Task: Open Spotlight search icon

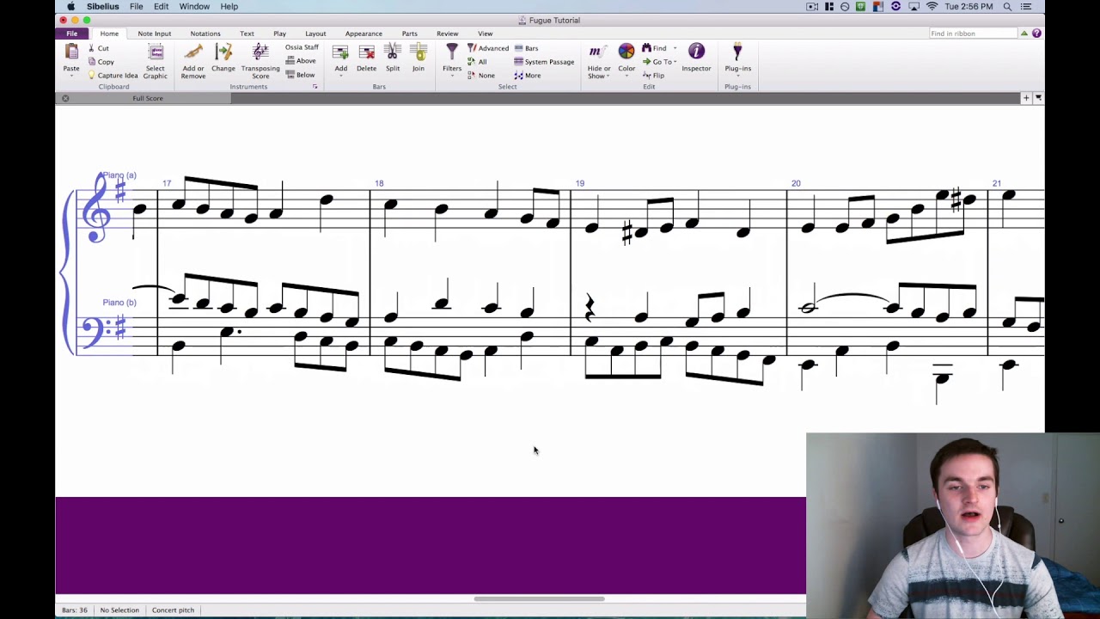Action: (x=1007, y=6)
